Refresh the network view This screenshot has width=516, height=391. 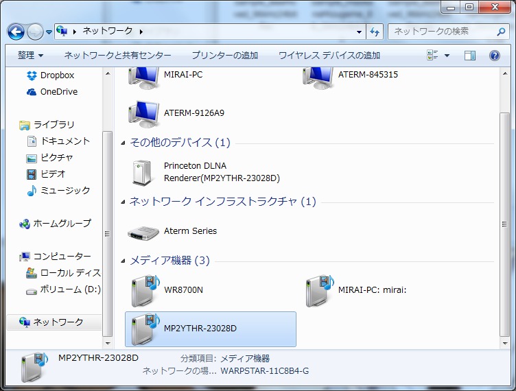click(x=375, y=32)
